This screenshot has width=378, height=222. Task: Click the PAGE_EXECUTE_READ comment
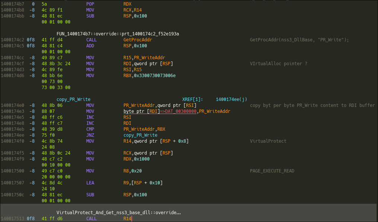click(272, 171)
